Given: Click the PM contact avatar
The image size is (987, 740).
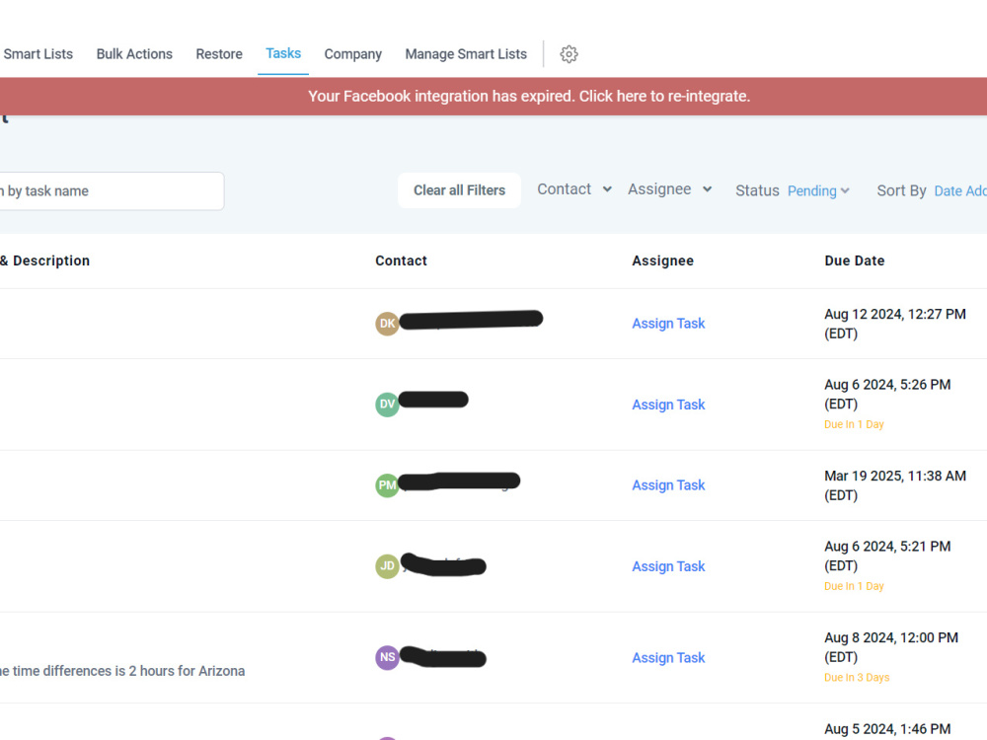Looking at the screenshot, I should (x=387, y=485).
